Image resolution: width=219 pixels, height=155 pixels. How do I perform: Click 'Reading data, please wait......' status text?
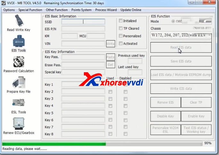pyautogui.click(x=25, y=149)
